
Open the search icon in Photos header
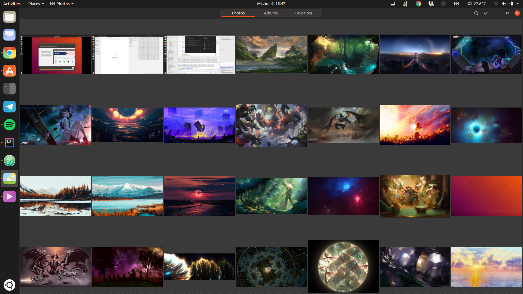pyautogui.click(x=476, y=13)
